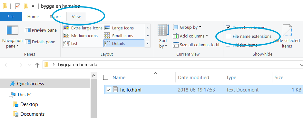
Task: Go back using the Back arrow
Action: (7, 65)
